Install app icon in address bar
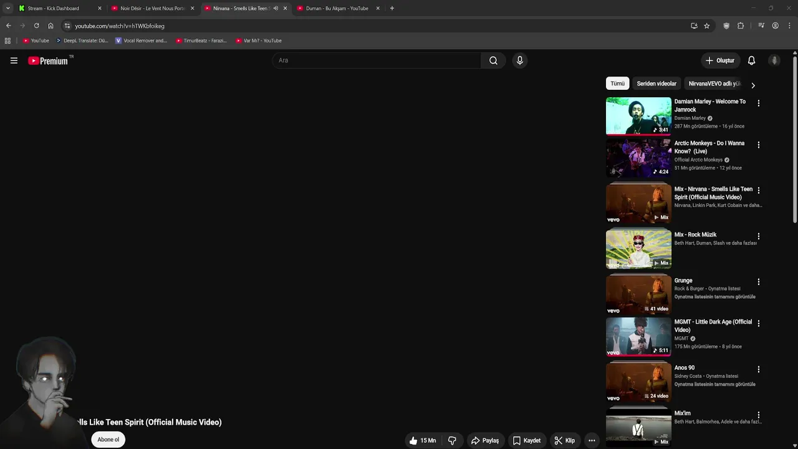Image resolution: width=798 pixels, height=449 pixels. (x=694, y=26)
